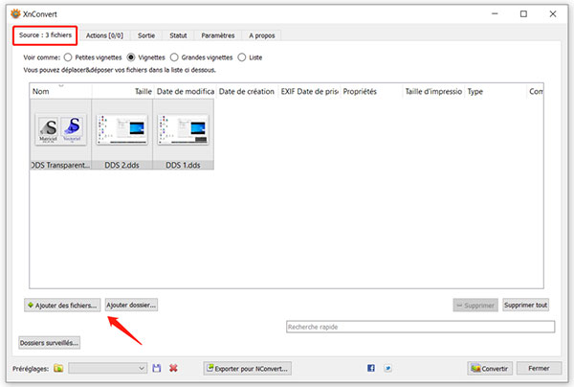Sort by the Propriétés column header
This screenshot has height=387, width=574.
(371, 91)
